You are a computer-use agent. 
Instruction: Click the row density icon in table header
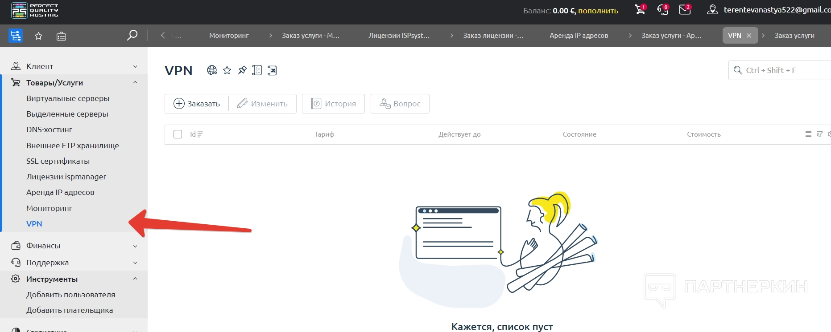tap(808, 134)
